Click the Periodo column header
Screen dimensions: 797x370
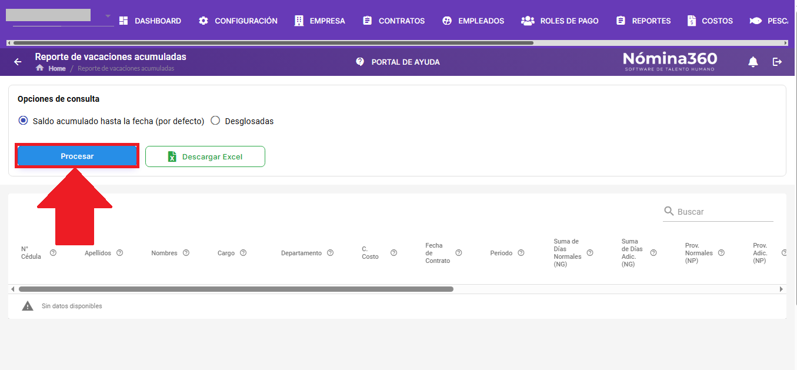click(501, 253)
